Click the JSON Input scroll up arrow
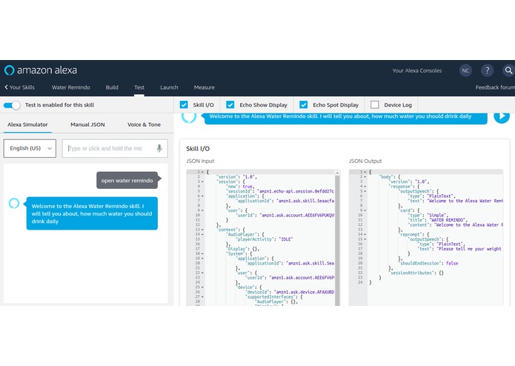Screen dimensions: 515x366 337,173
